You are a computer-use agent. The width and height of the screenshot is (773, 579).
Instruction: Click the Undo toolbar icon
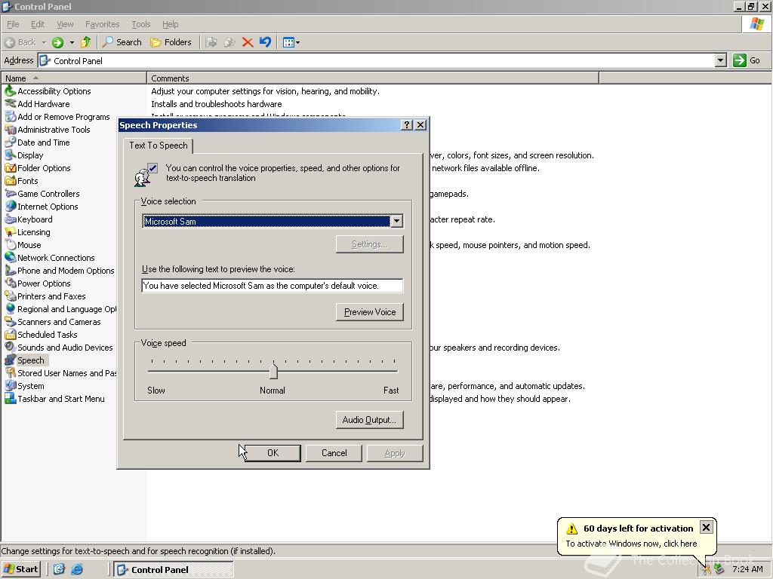(x=265, y=42)
